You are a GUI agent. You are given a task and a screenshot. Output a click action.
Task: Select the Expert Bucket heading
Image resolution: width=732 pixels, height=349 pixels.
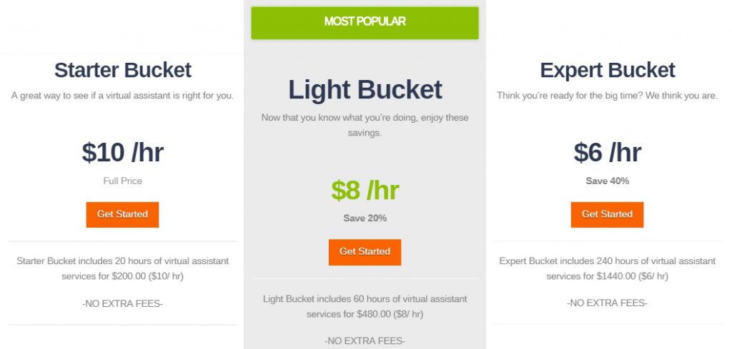point(608,71)
